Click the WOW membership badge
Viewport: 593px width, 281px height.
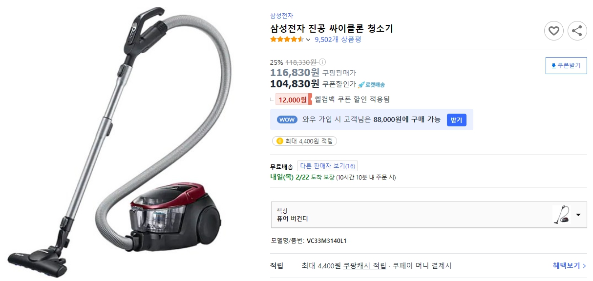[x=287, y=120]
